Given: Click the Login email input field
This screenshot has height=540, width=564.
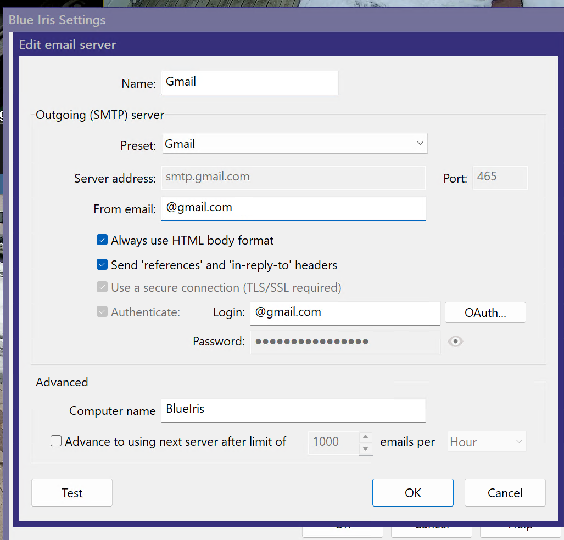Looking at the screenshot, I should click(x=345, y=312).
